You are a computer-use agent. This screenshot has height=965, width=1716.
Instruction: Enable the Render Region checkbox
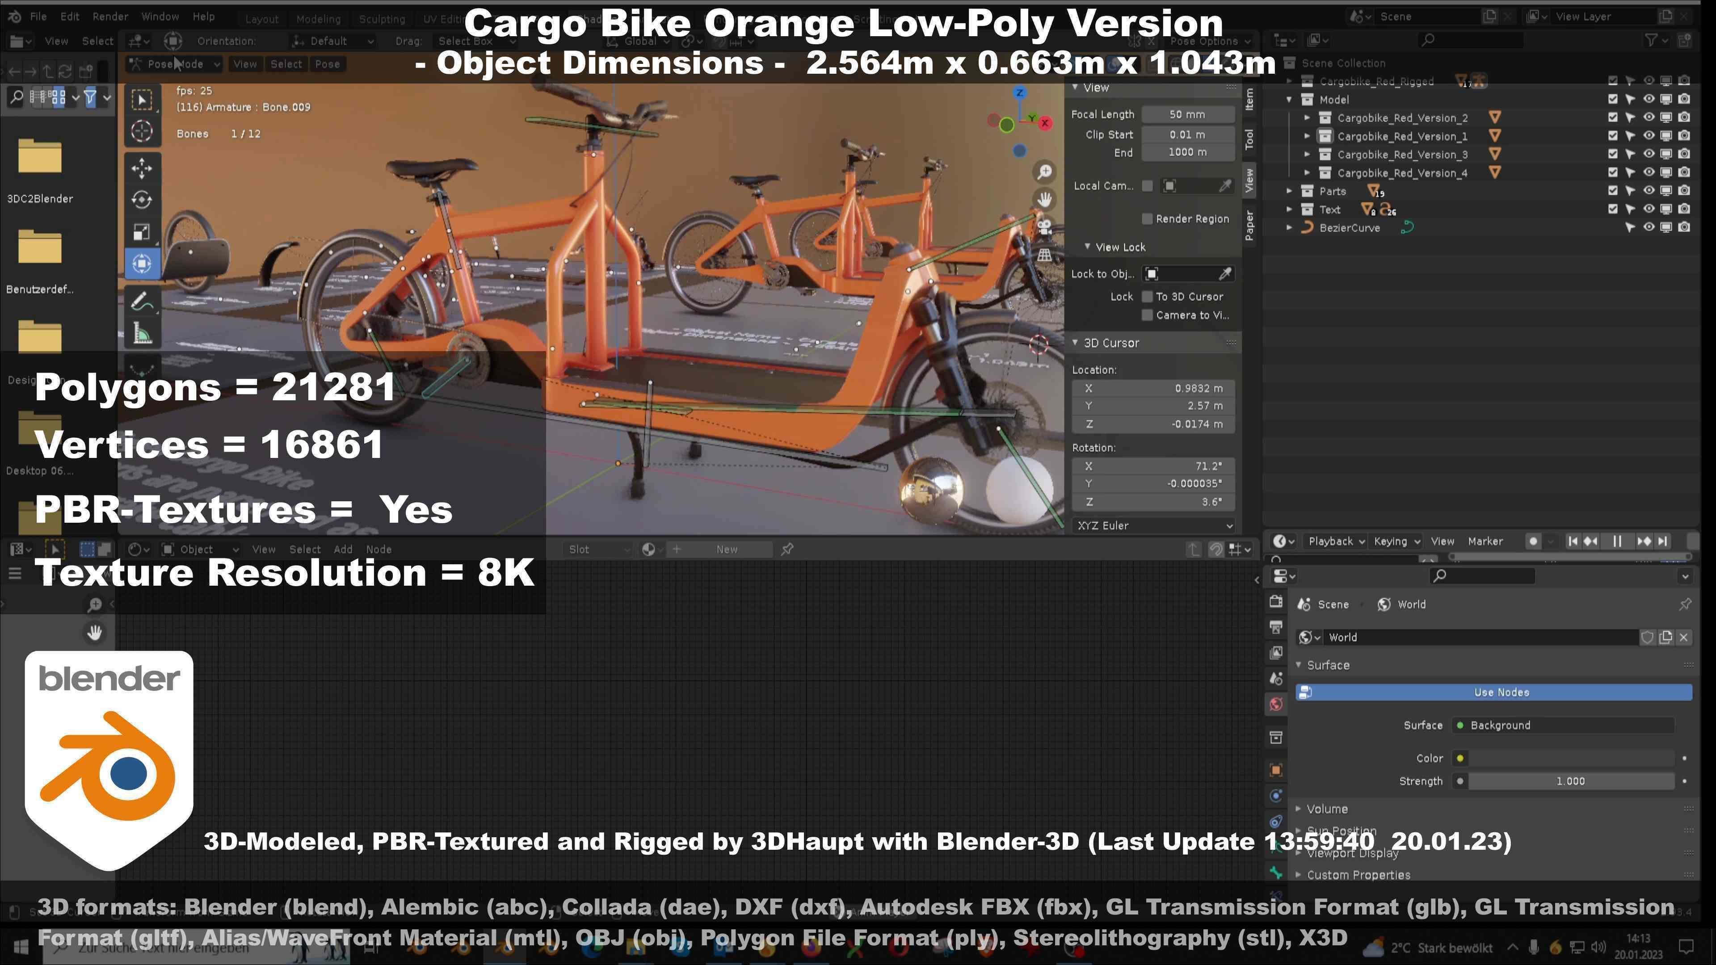pyautogui.click(x=1147, y=218)
